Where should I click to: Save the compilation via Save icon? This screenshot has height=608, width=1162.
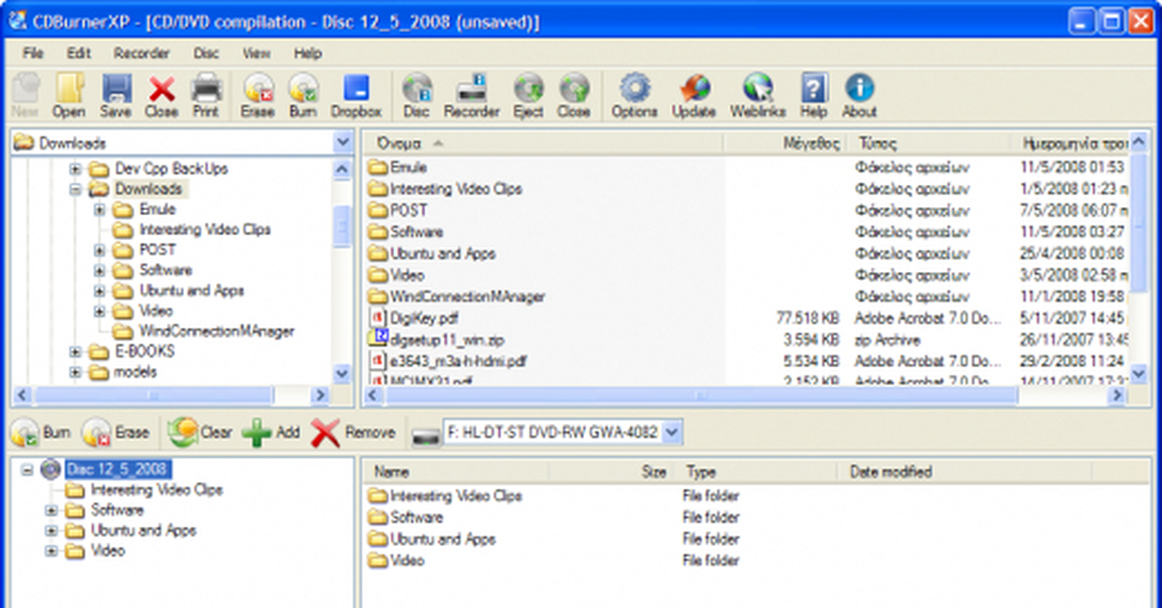116,96
